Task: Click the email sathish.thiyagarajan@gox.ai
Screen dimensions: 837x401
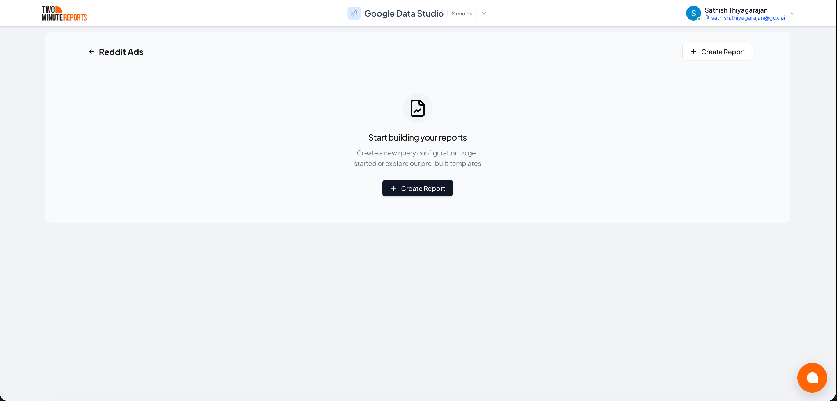Action: click(748, 18)
